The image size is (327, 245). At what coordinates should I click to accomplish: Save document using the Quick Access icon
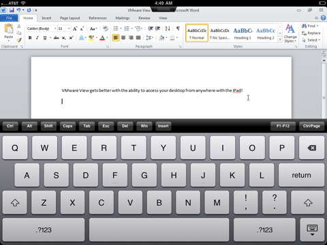point(12,10)
